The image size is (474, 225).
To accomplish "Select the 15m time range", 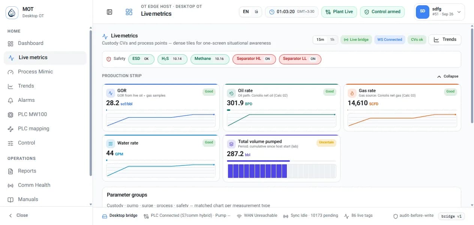I will (320, 40).
